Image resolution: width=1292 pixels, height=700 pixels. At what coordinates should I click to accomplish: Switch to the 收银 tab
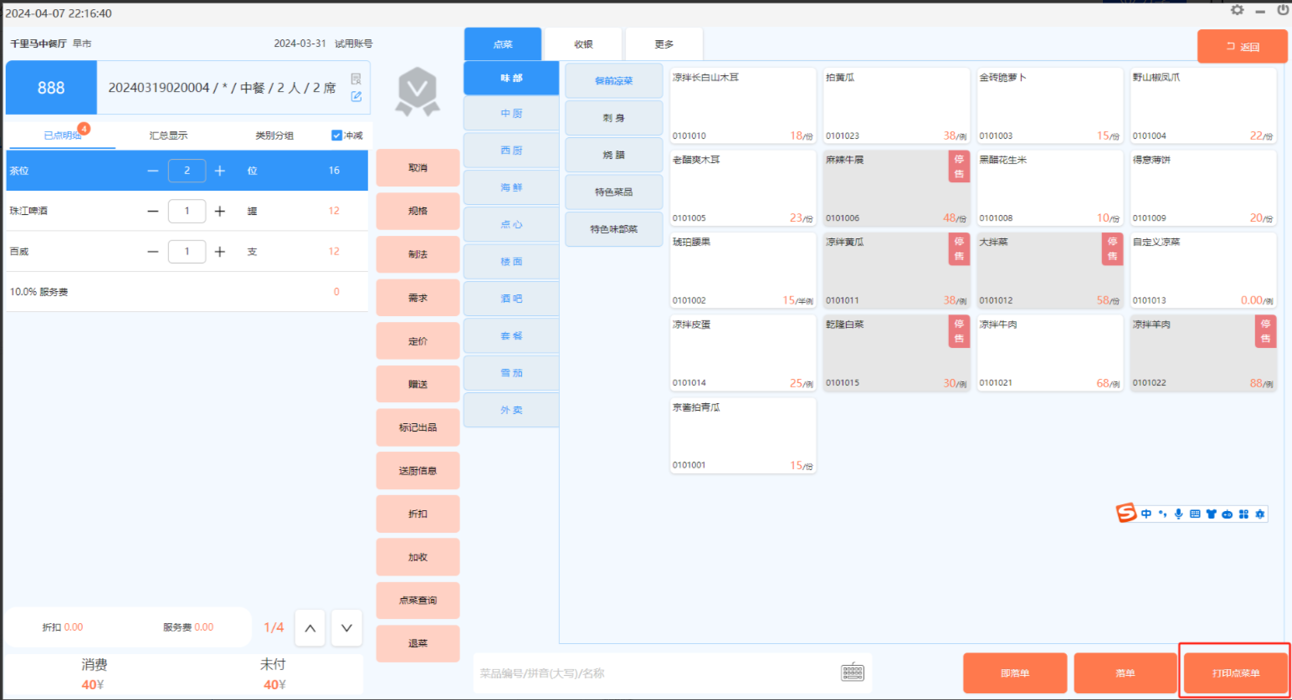coord(583,44)
